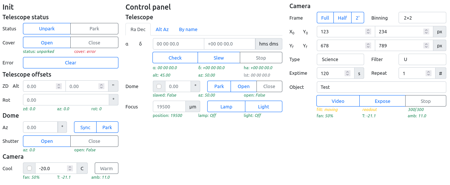
Task: Open the Filter U dropdown
Action: coord(422,59)
